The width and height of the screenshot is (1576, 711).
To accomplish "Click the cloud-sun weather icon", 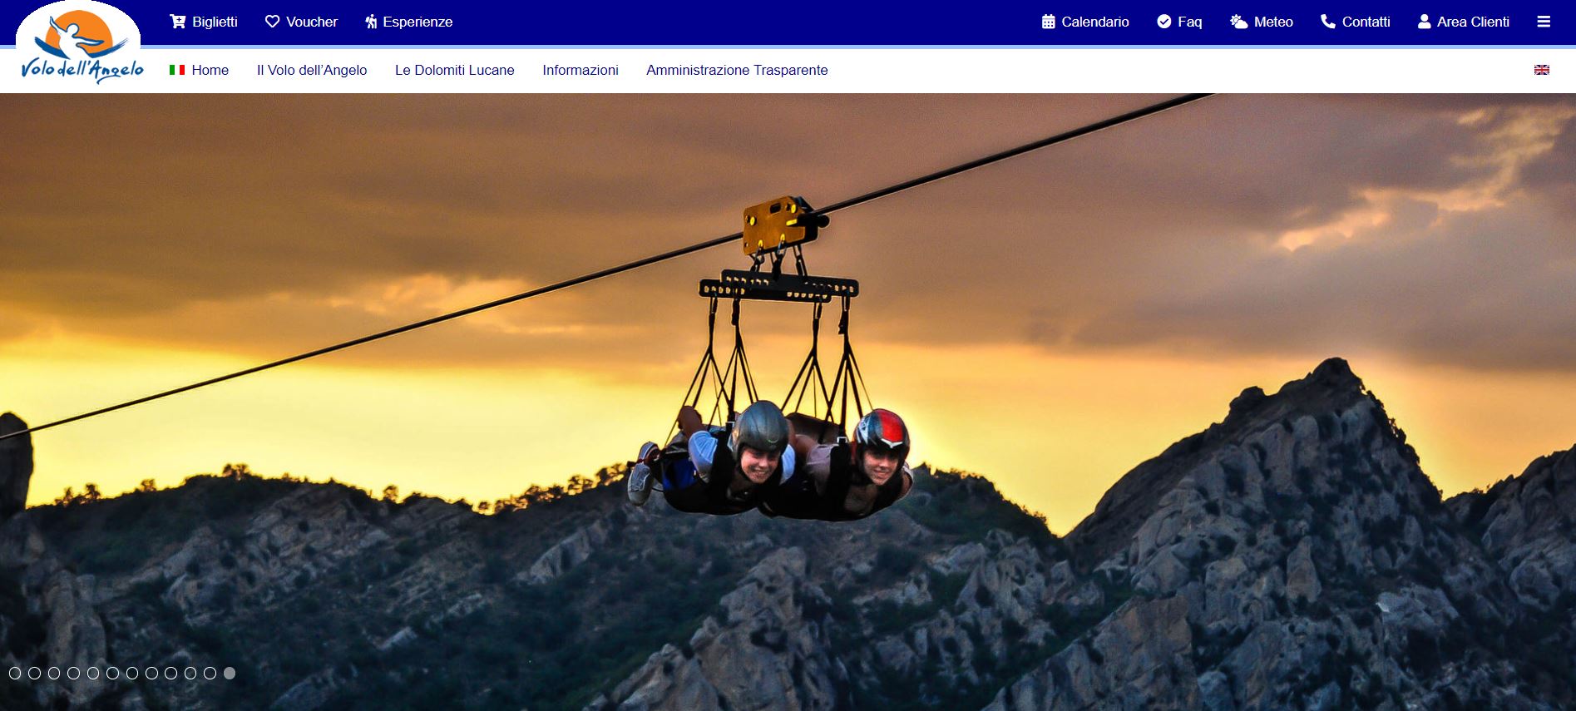I will coord(1239,22).
